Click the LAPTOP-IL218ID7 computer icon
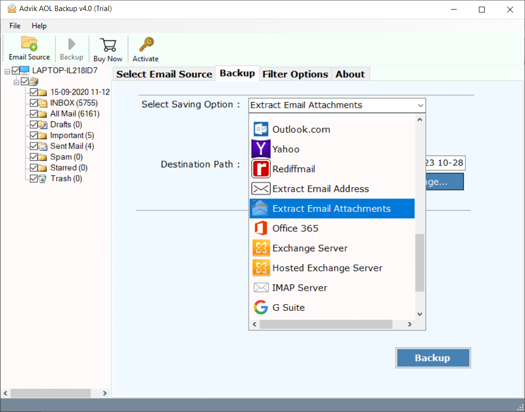 coord(25,71)
